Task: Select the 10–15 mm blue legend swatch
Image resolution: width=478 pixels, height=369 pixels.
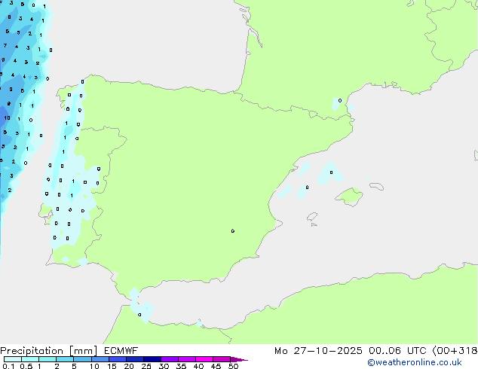Action: click(100, 359)
